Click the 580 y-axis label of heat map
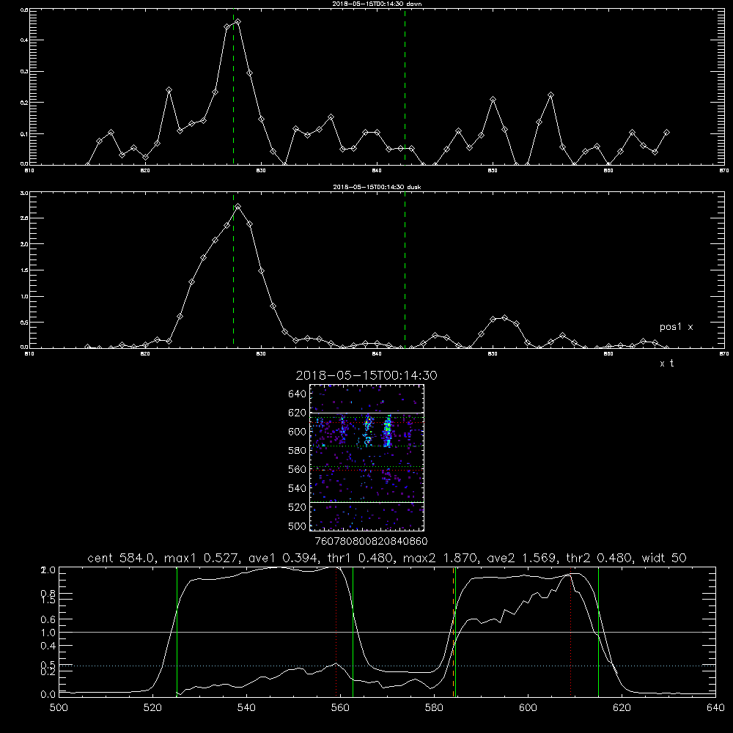 pos(298,451)
